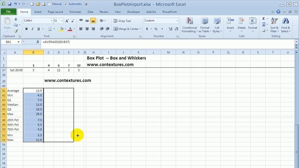
Task: Open Print Preview from Quick Access Toolbar
Action: click(x=44, y=4)
